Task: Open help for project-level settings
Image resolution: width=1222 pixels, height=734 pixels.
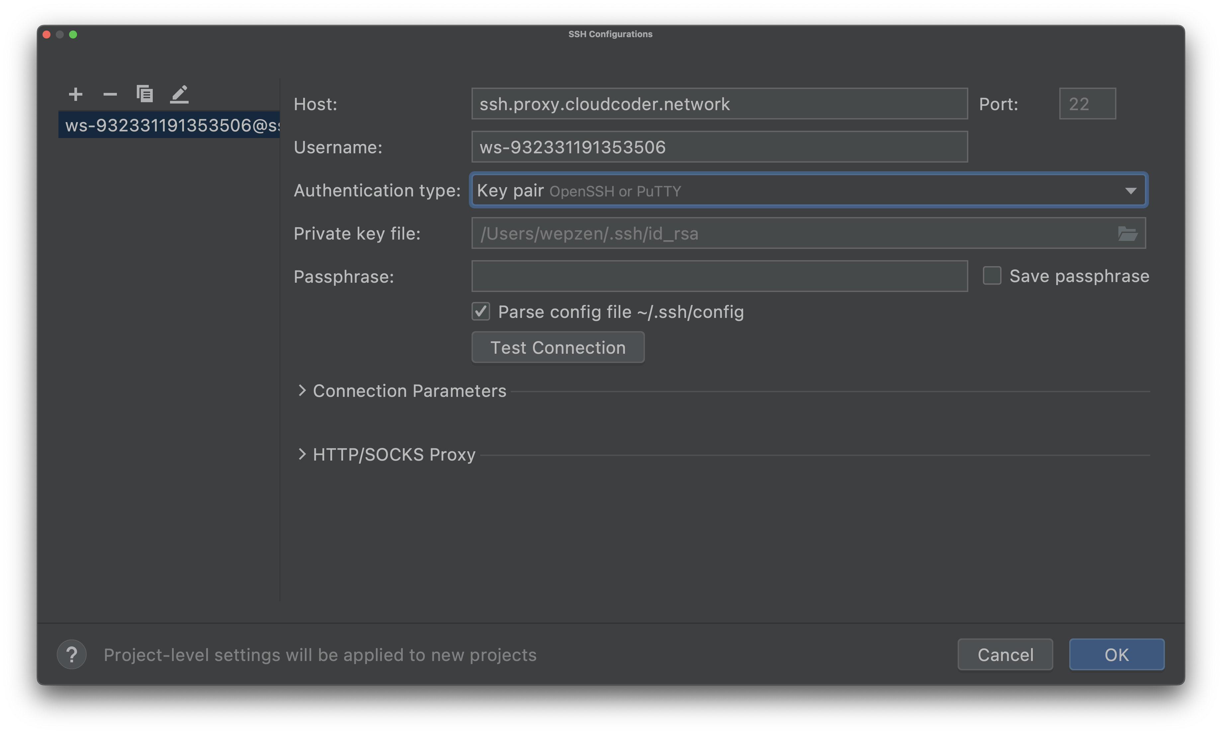Action: point(71,654)
